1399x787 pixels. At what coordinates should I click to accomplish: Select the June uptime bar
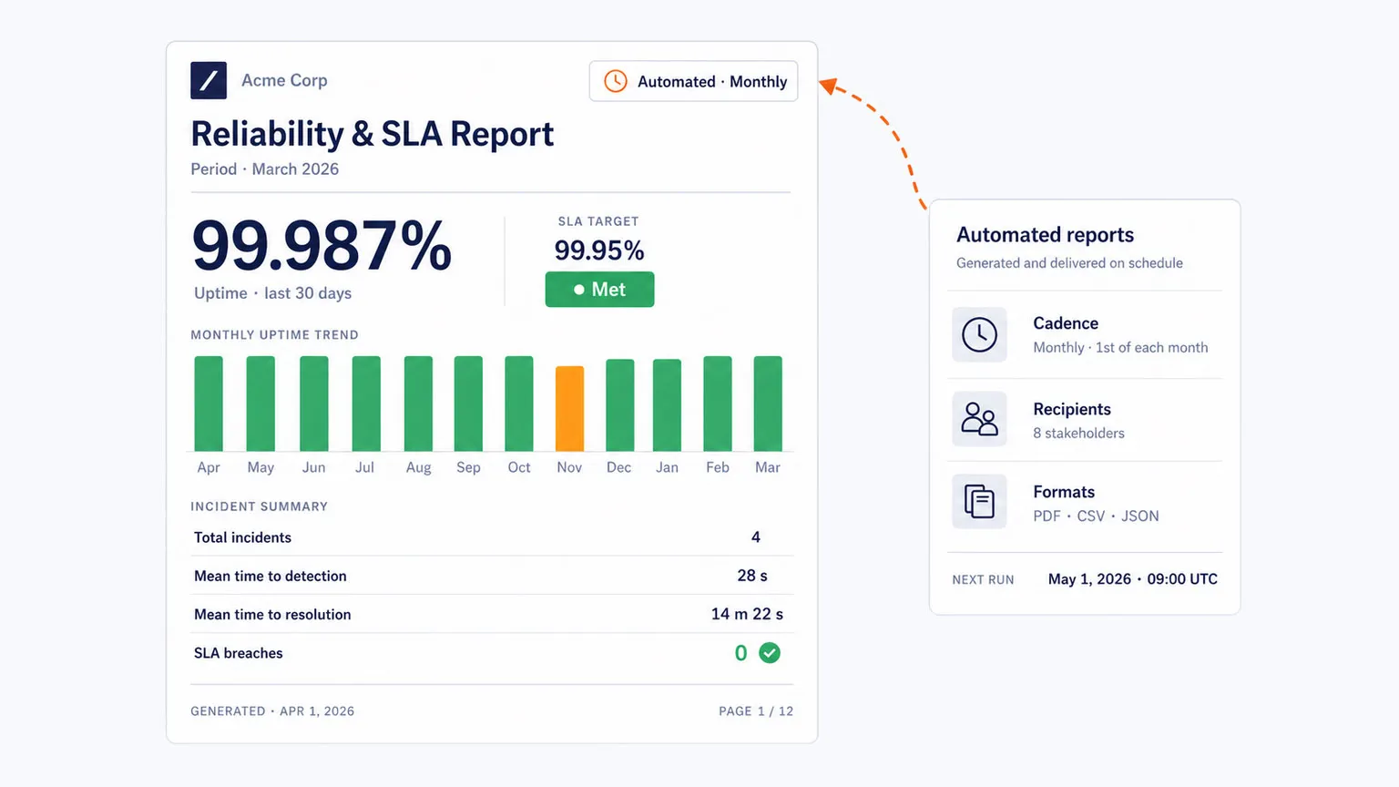tap(314, 404)
